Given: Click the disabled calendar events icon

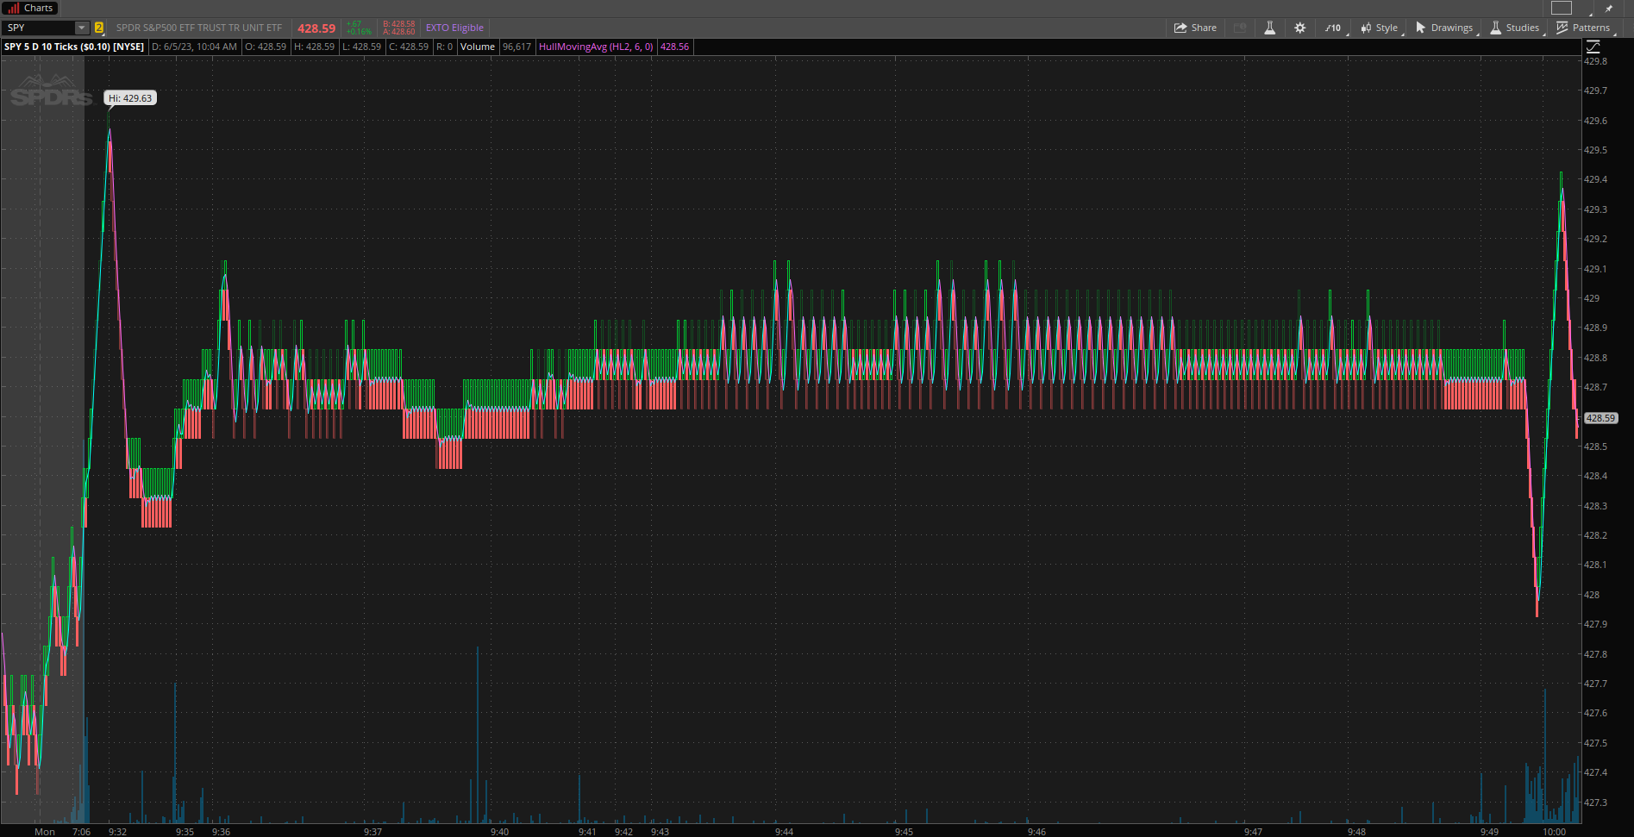Looking at the screenshot, I should tap(1240, 28).
